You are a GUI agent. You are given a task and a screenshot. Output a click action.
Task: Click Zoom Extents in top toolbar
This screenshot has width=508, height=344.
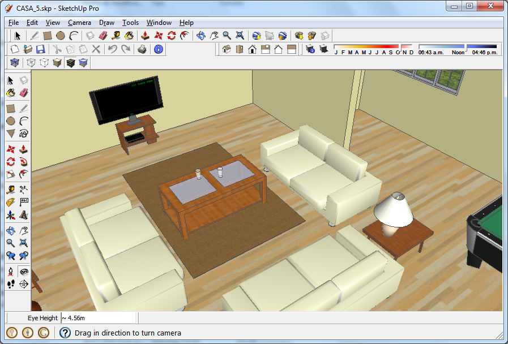pyautogui.click(x=240, y=36)
